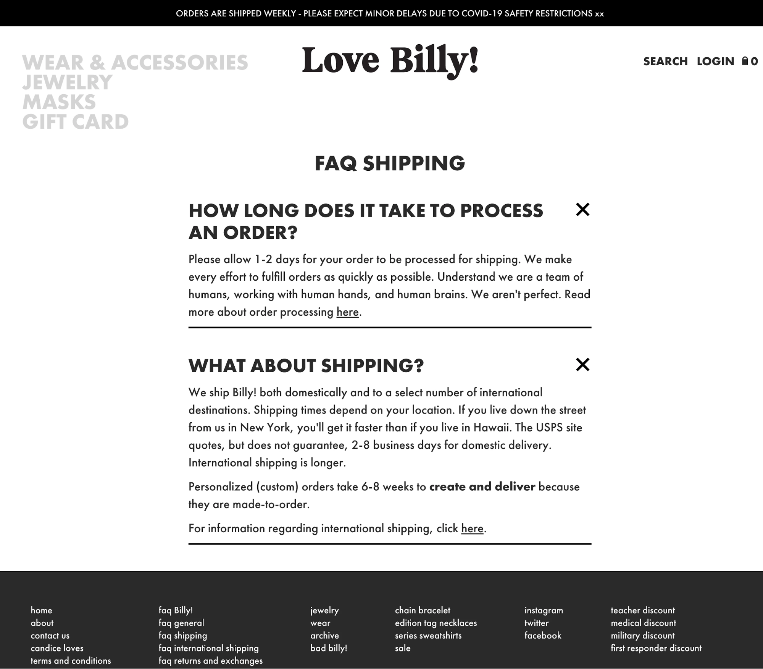Click the Love Billy! homepage logo
This screenshot has height=669, width=763.
[x=390, y=61]
